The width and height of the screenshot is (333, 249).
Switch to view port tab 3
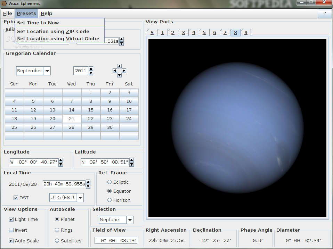coord(183,33)
